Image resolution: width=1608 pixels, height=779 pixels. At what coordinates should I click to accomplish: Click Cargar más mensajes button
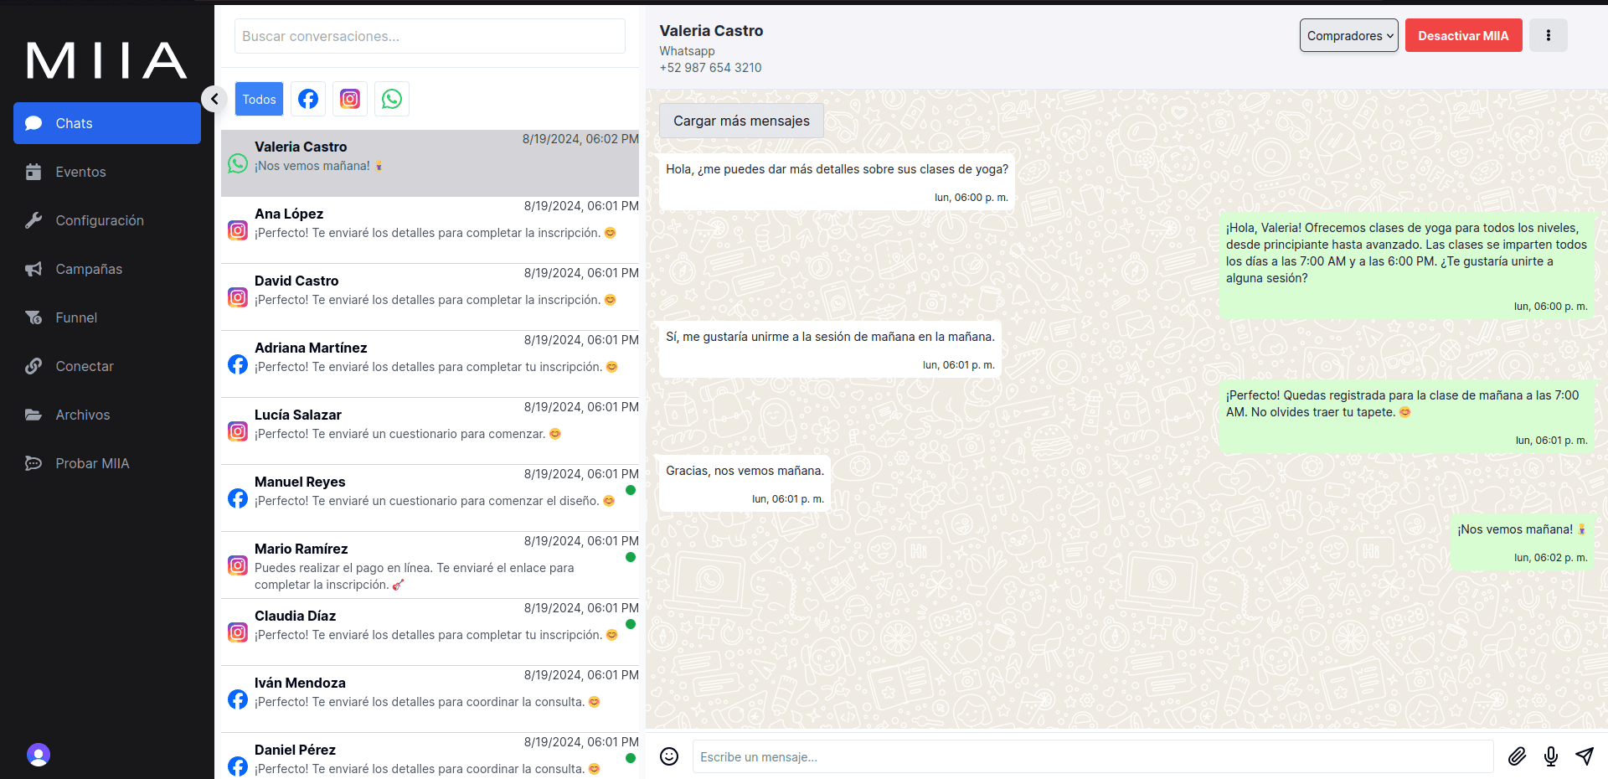click(741, 121)
